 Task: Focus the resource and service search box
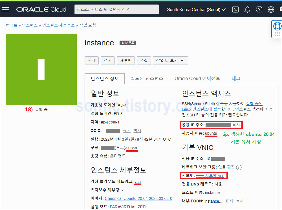[117, 9]
